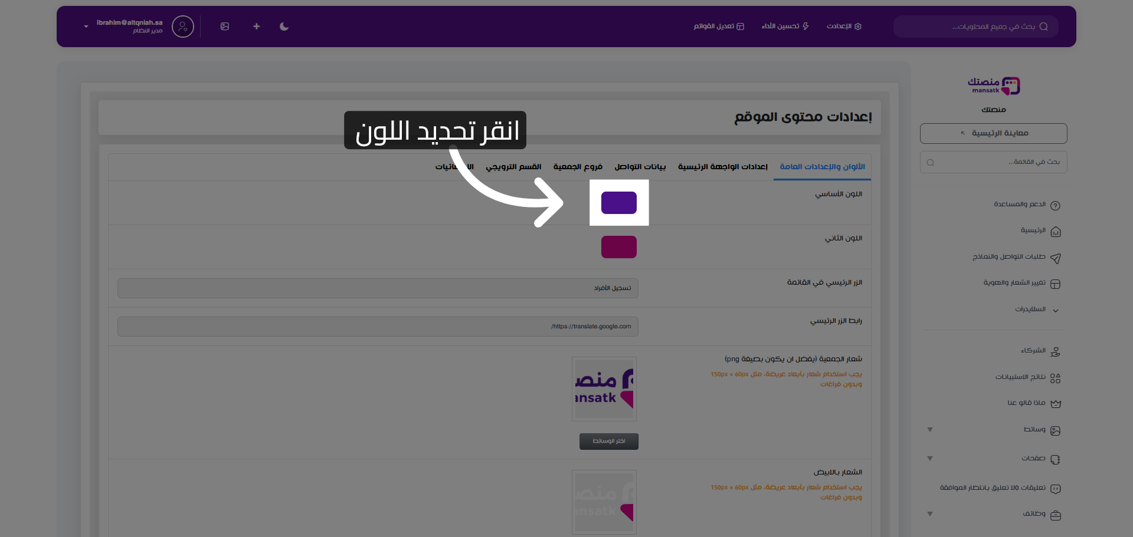Click the plus icon in the top bar
The height and width of the screenshot is (537, 1133).
(x=256, y=27)
